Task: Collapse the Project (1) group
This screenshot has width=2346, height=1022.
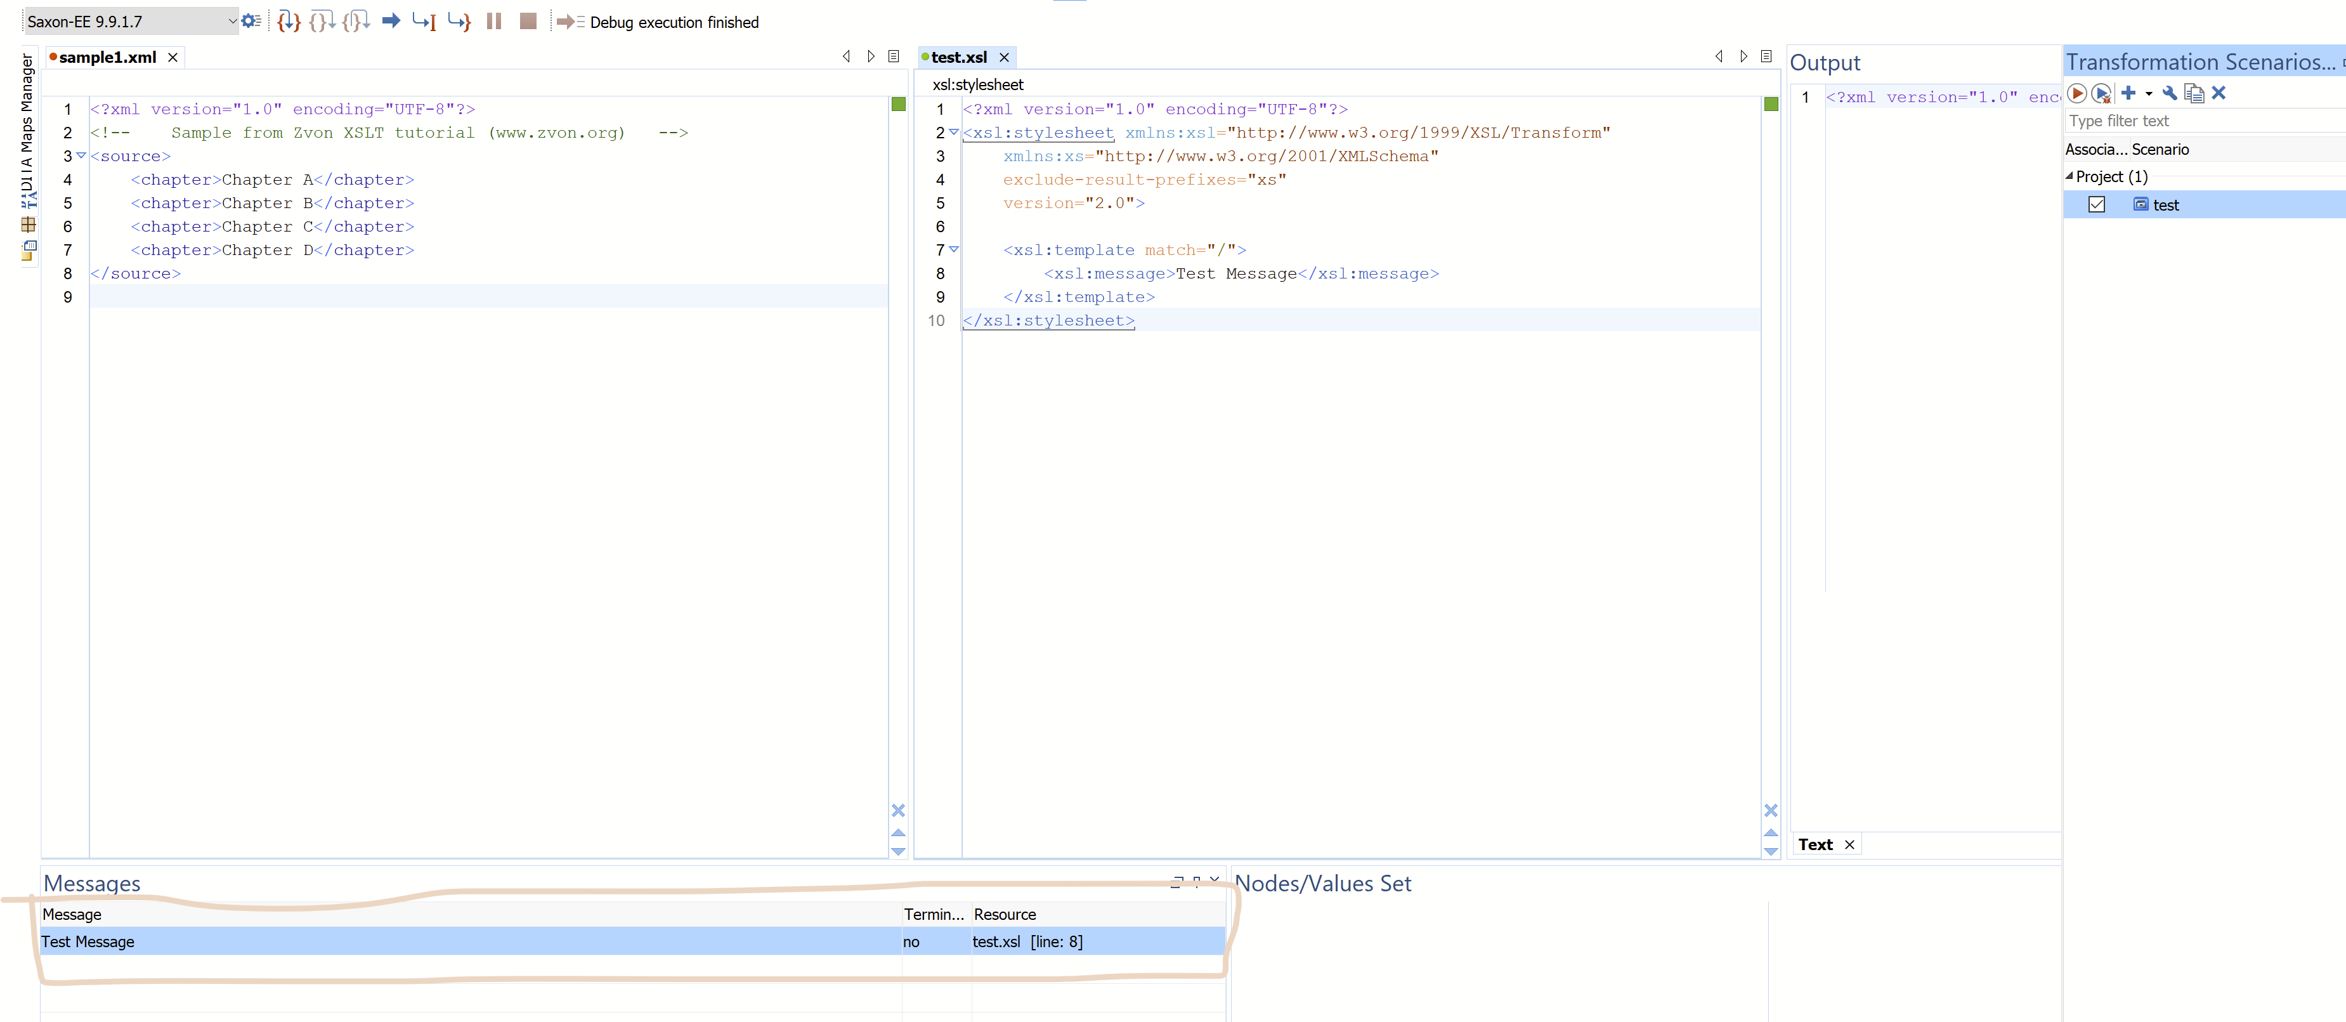Action: click(2069, 176)
